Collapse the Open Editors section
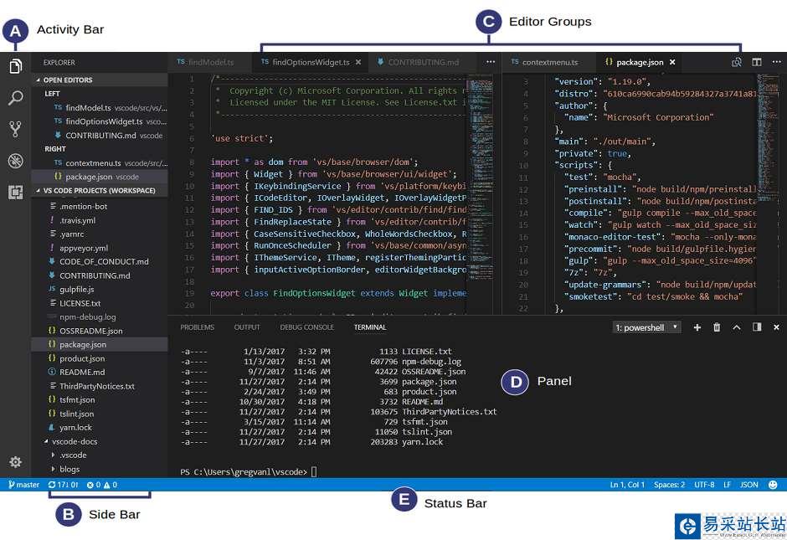This screenshot has height=540, width=787. pos(100,80)
